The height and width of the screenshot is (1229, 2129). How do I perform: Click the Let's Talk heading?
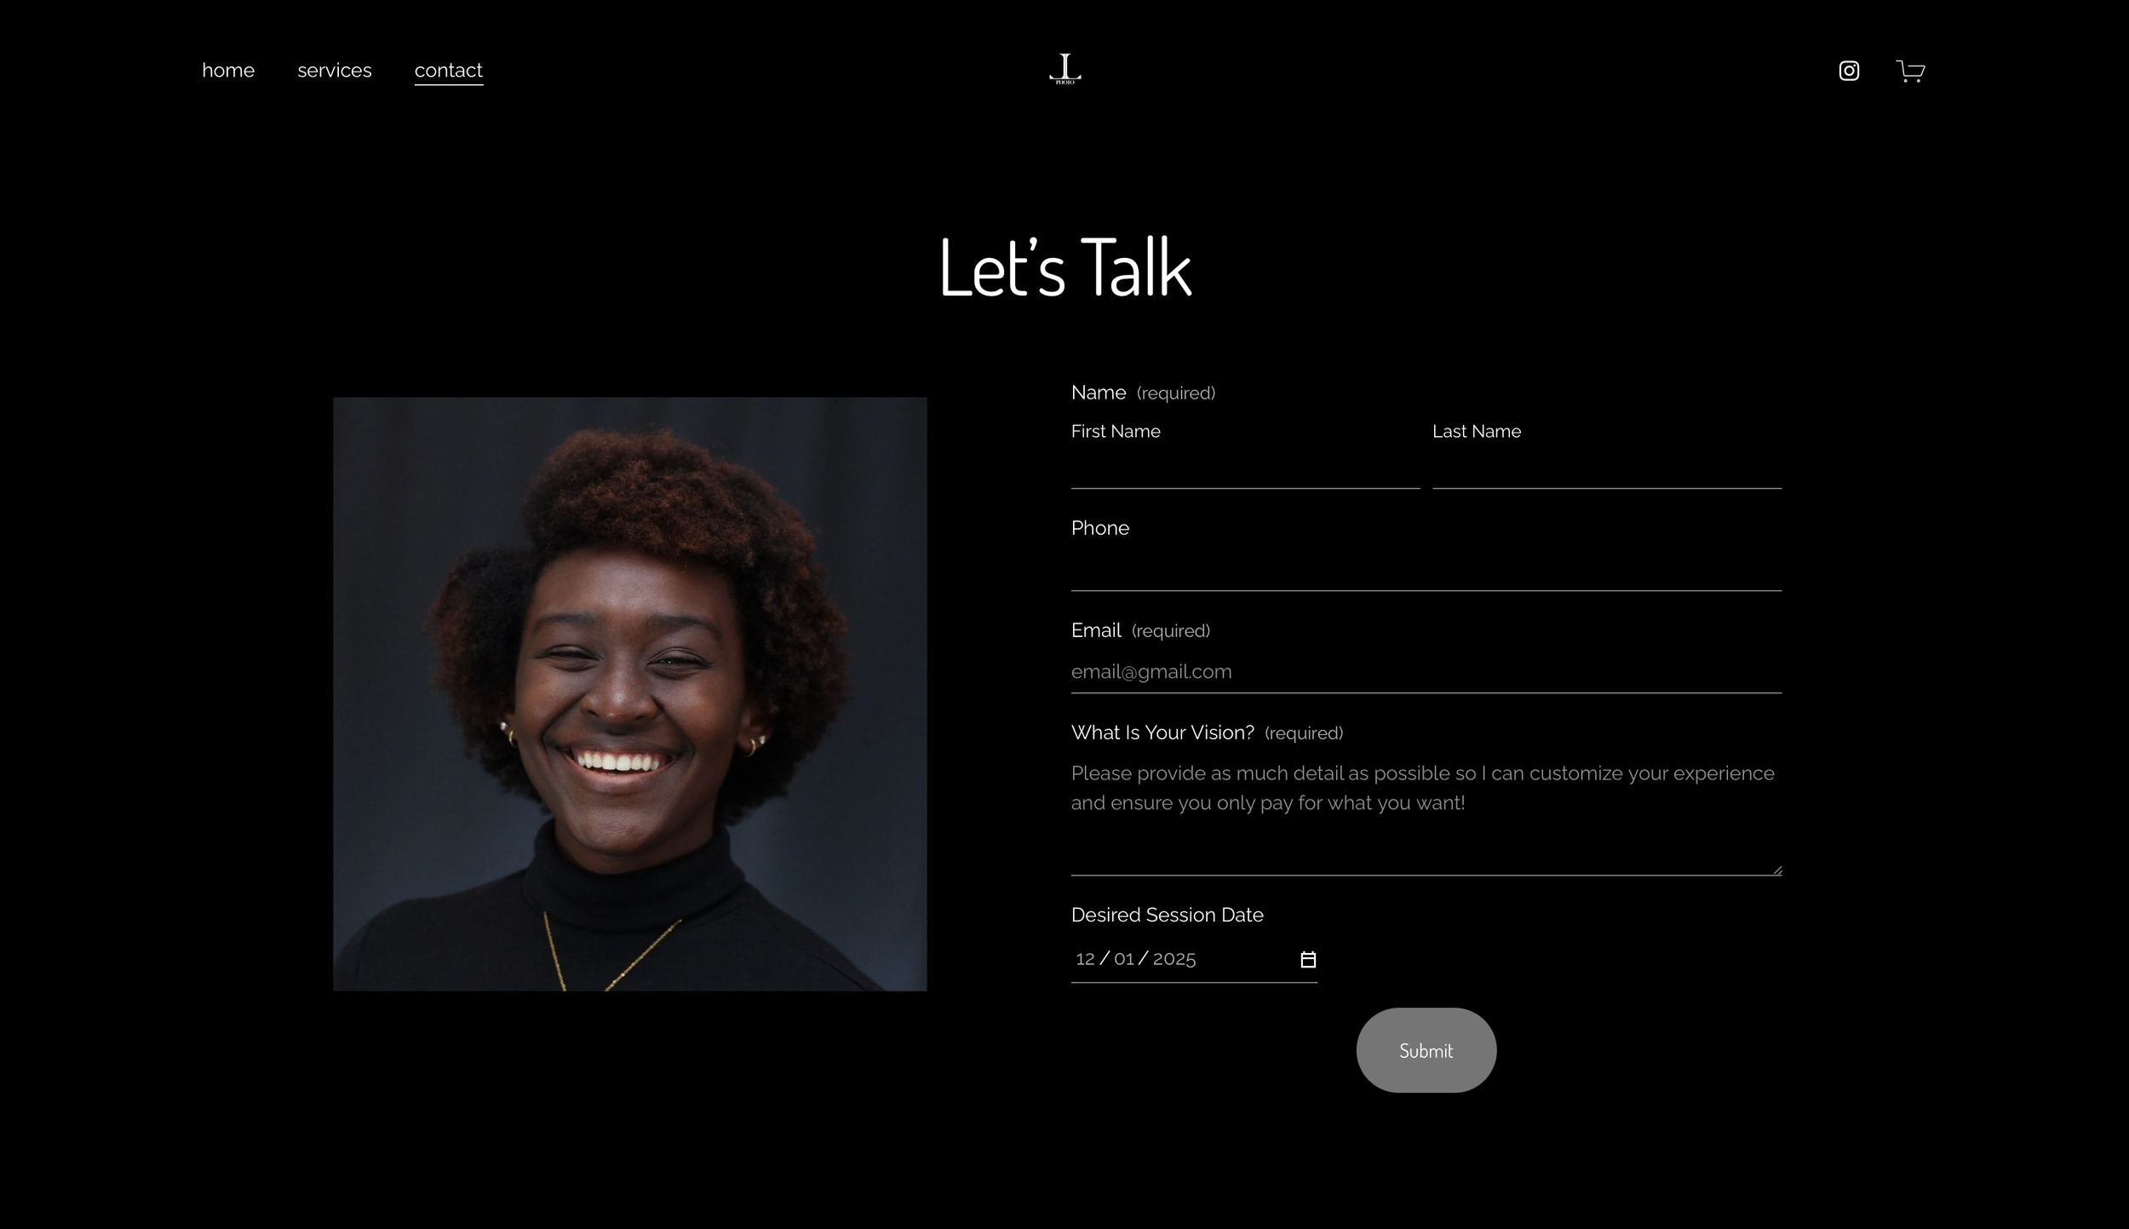[x=1064, y=267]
